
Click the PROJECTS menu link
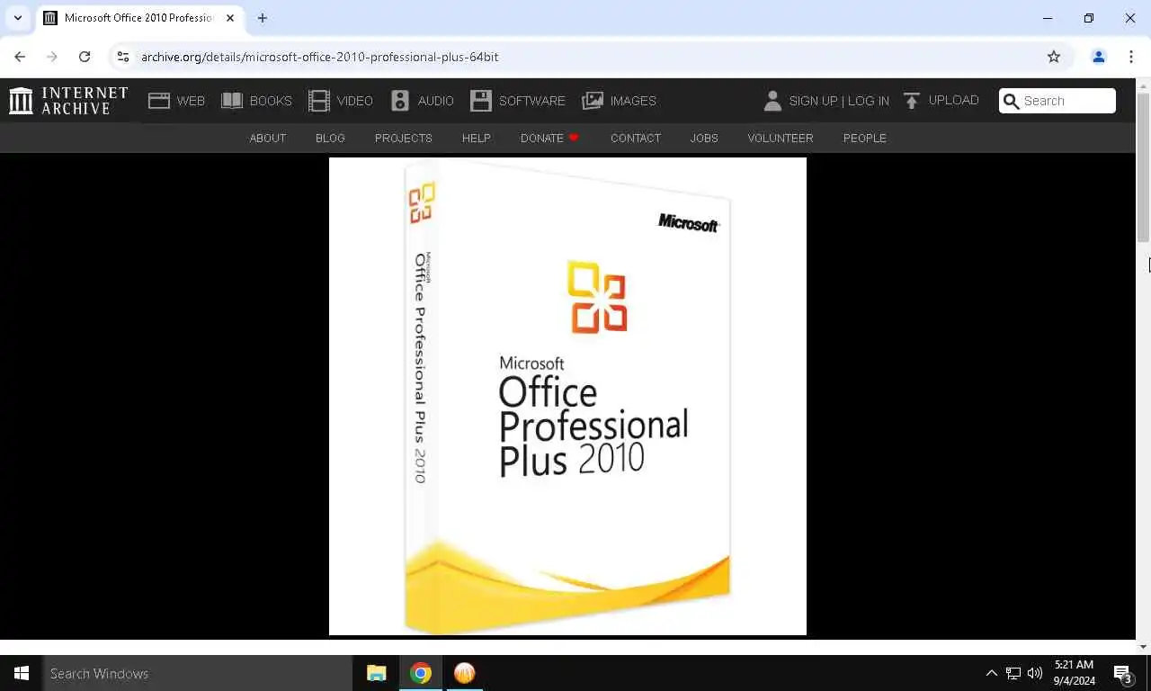[404, 138]
